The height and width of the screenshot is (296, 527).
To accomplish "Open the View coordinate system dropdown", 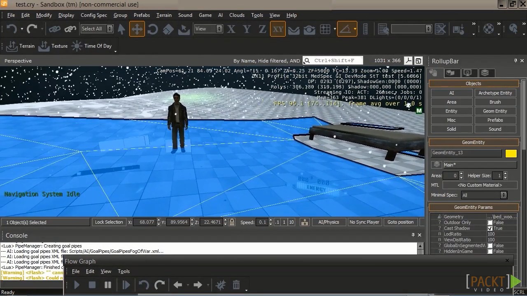I will (219, 29).
